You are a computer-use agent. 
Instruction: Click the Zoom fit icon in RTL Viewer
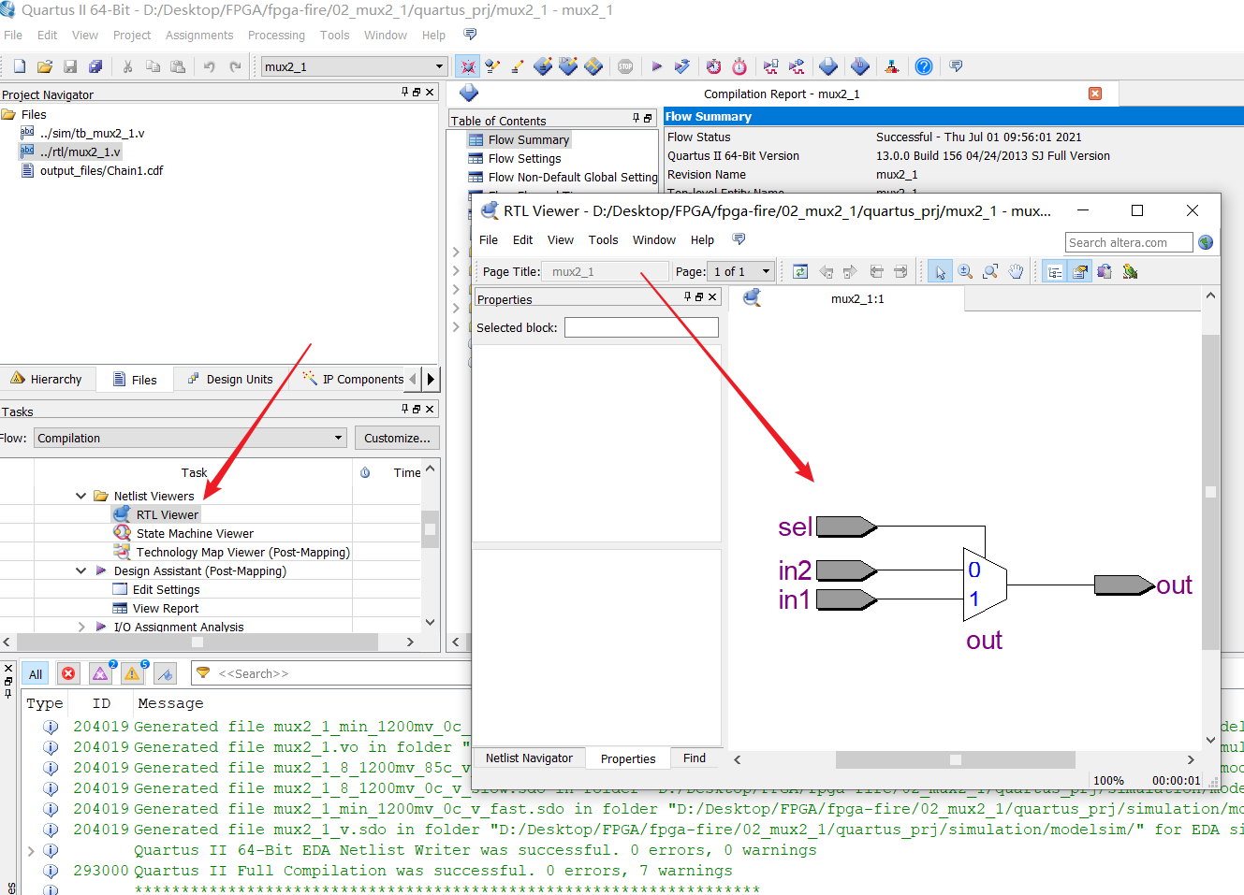(x=990, y=271)
